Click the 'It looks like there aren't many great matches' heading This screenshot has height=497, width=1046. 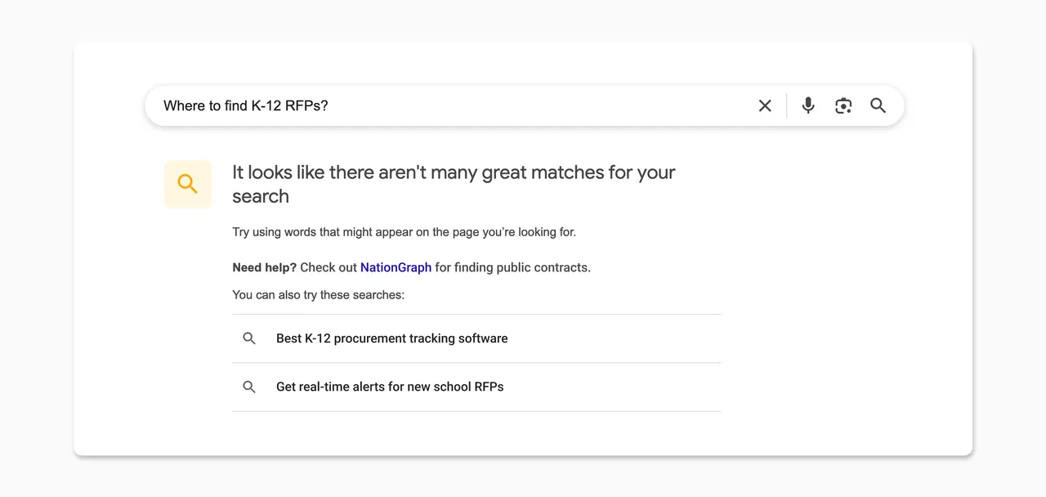pyautogui.click(x=454, y=184)
